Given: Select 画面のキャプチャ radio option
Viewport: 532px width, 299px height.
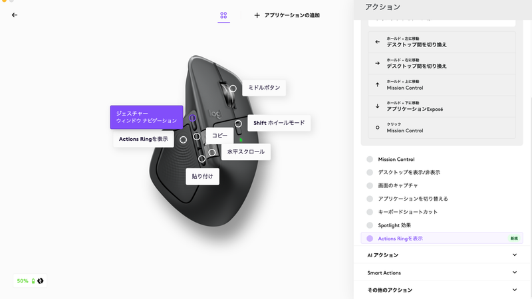Looking at the screenshot, I should click(x=370, y=186).
